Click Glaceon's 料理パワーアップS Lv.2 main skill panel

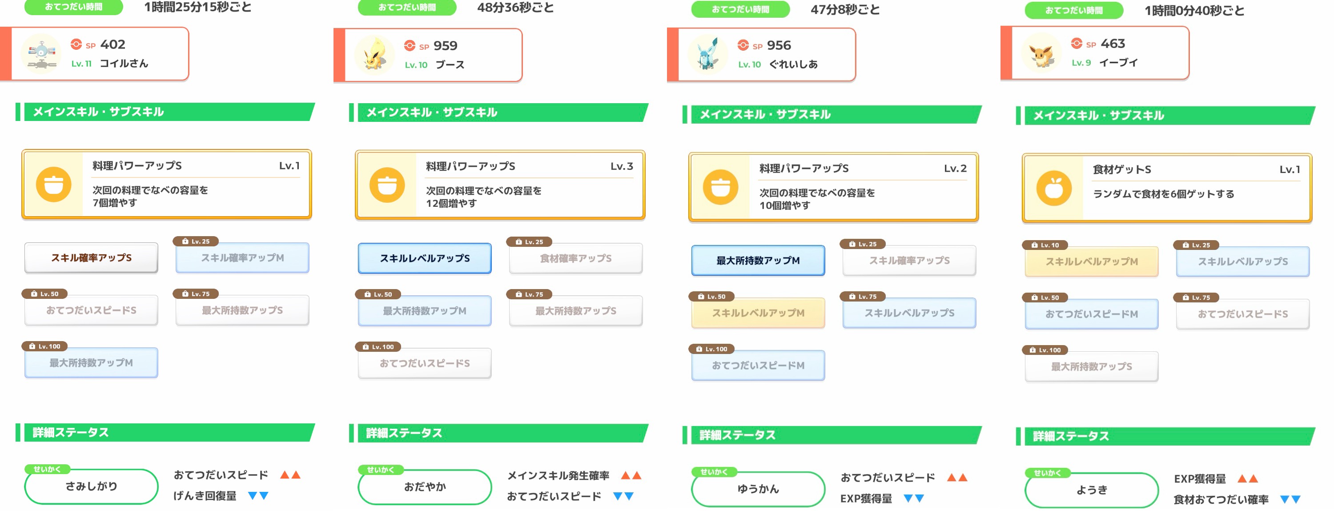tap(833, 187)
